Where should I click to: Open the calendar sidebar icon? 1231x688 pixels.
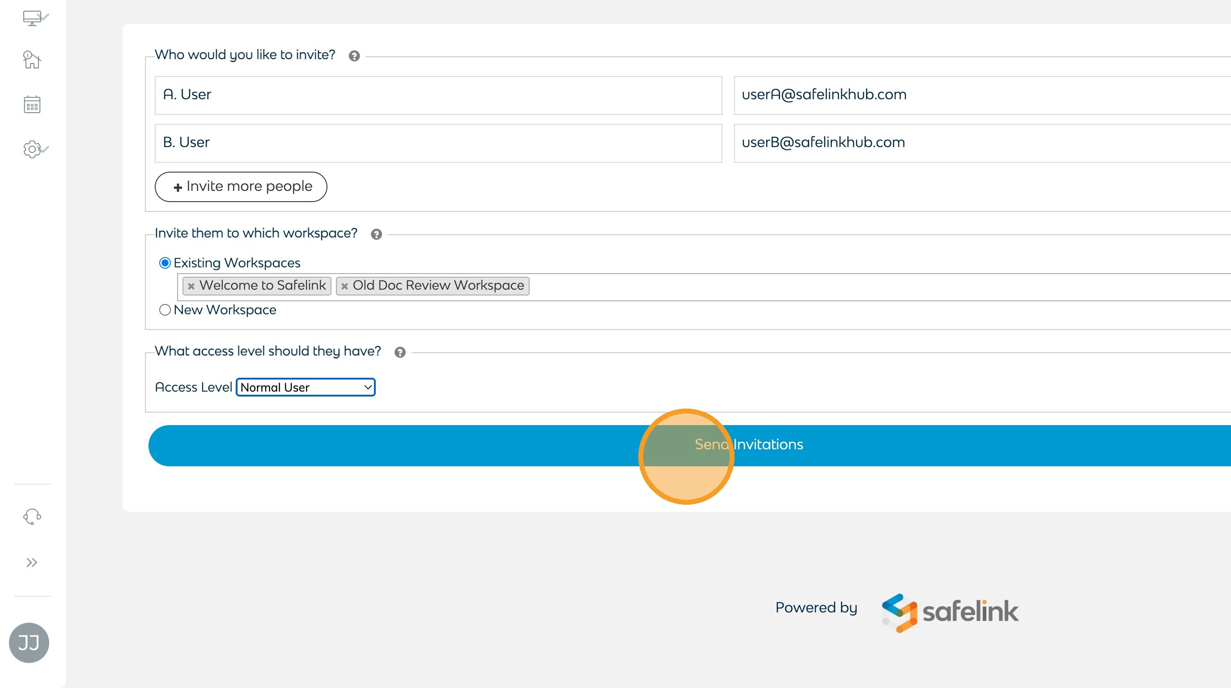point(32,105)
